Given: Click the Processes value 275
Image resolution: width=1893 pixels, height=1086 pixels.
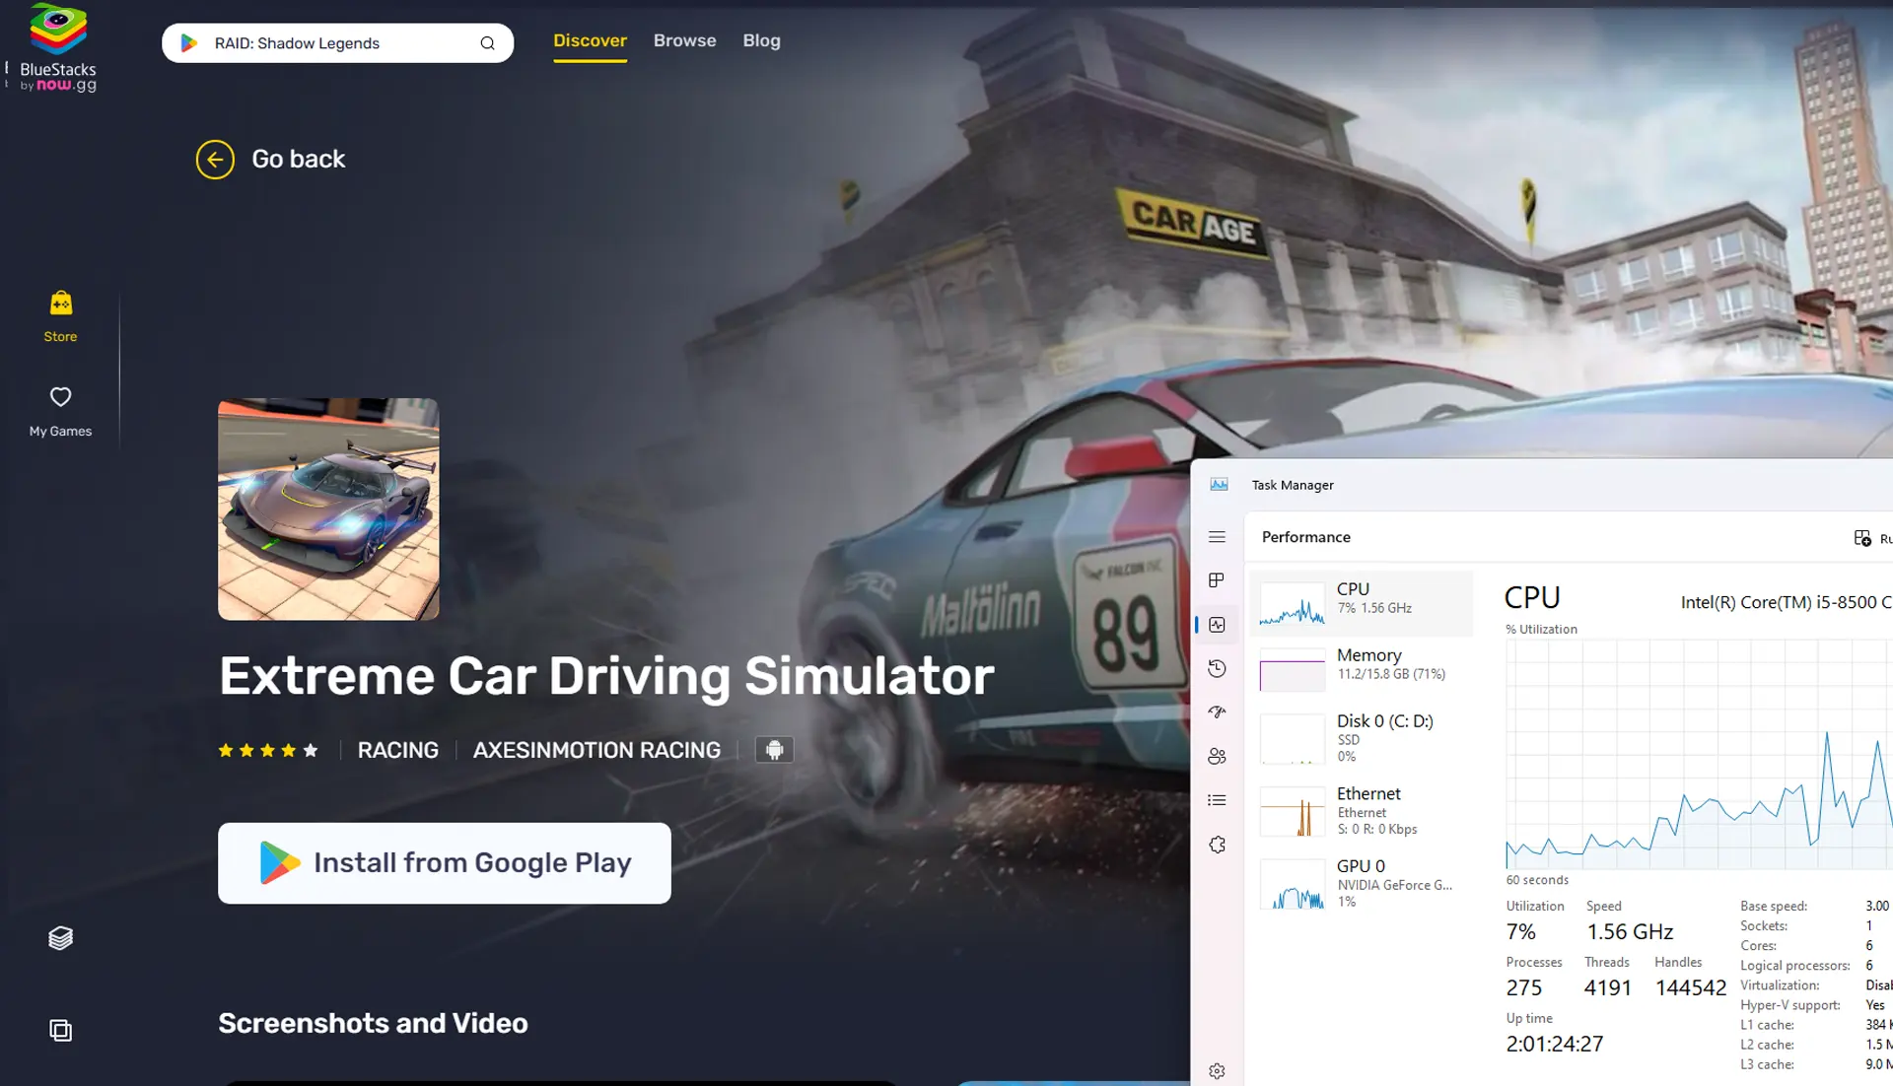Looking at the screenshot, I should point(1523,987).
